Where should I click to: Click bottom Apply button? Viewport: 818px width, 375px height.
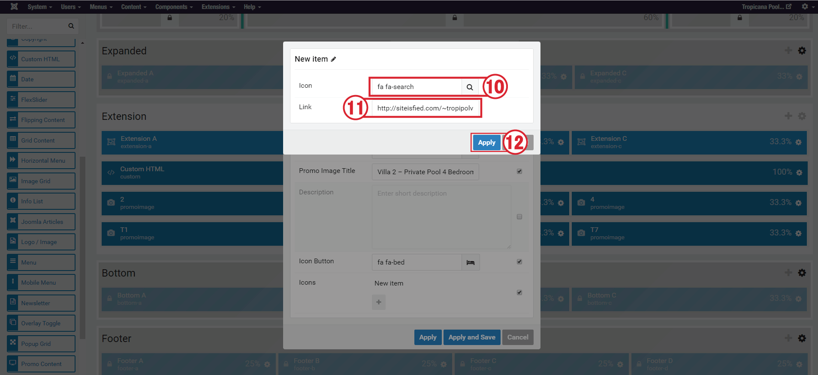pos(428,337)
